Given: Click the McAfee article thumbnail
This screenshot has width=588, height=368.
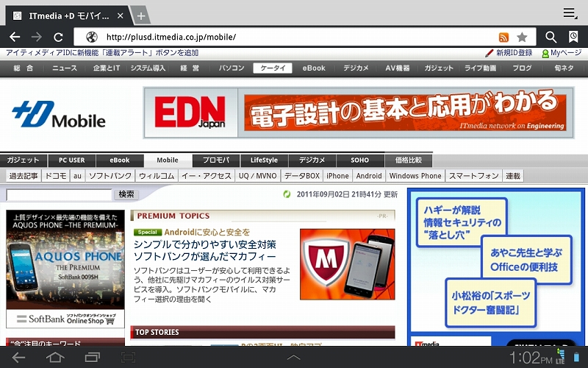Looking at the screenshot, I should pyautogui.click(x=347, y=263).
